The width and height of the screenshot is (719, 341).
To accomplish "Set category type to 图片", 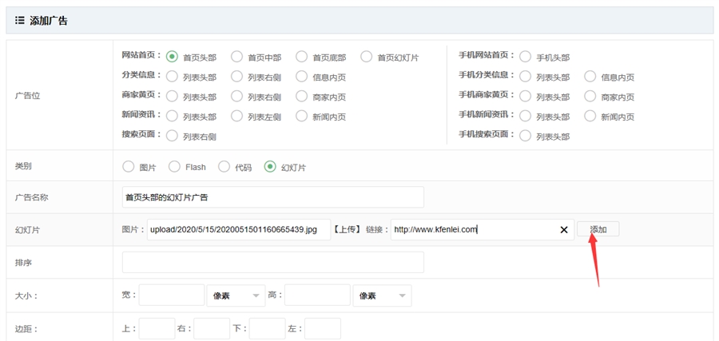I will point(128,167).
